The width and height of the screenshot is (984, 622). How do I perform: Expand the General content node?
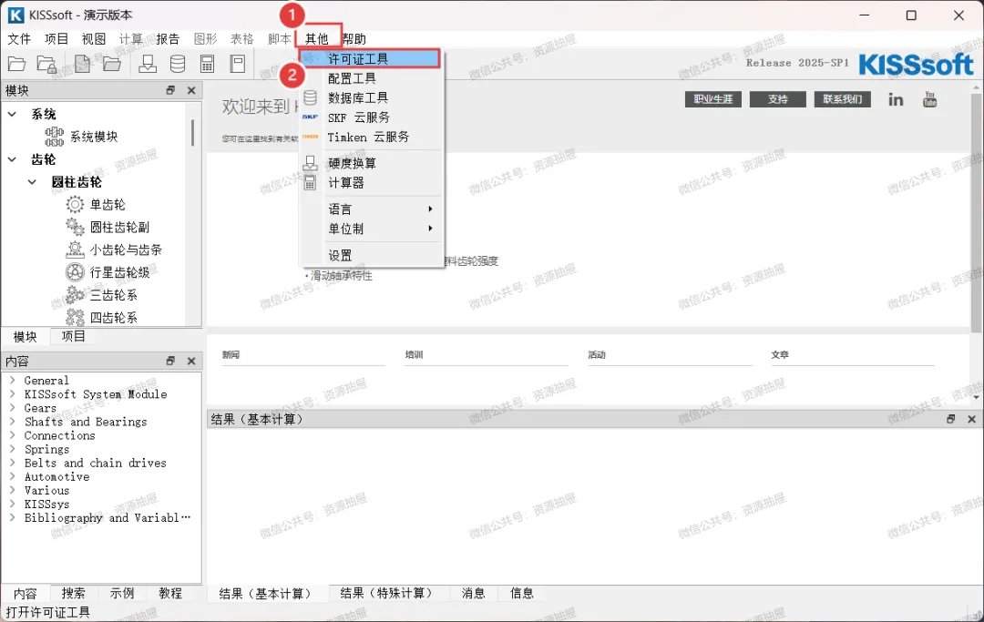click(x=12, y=380)
